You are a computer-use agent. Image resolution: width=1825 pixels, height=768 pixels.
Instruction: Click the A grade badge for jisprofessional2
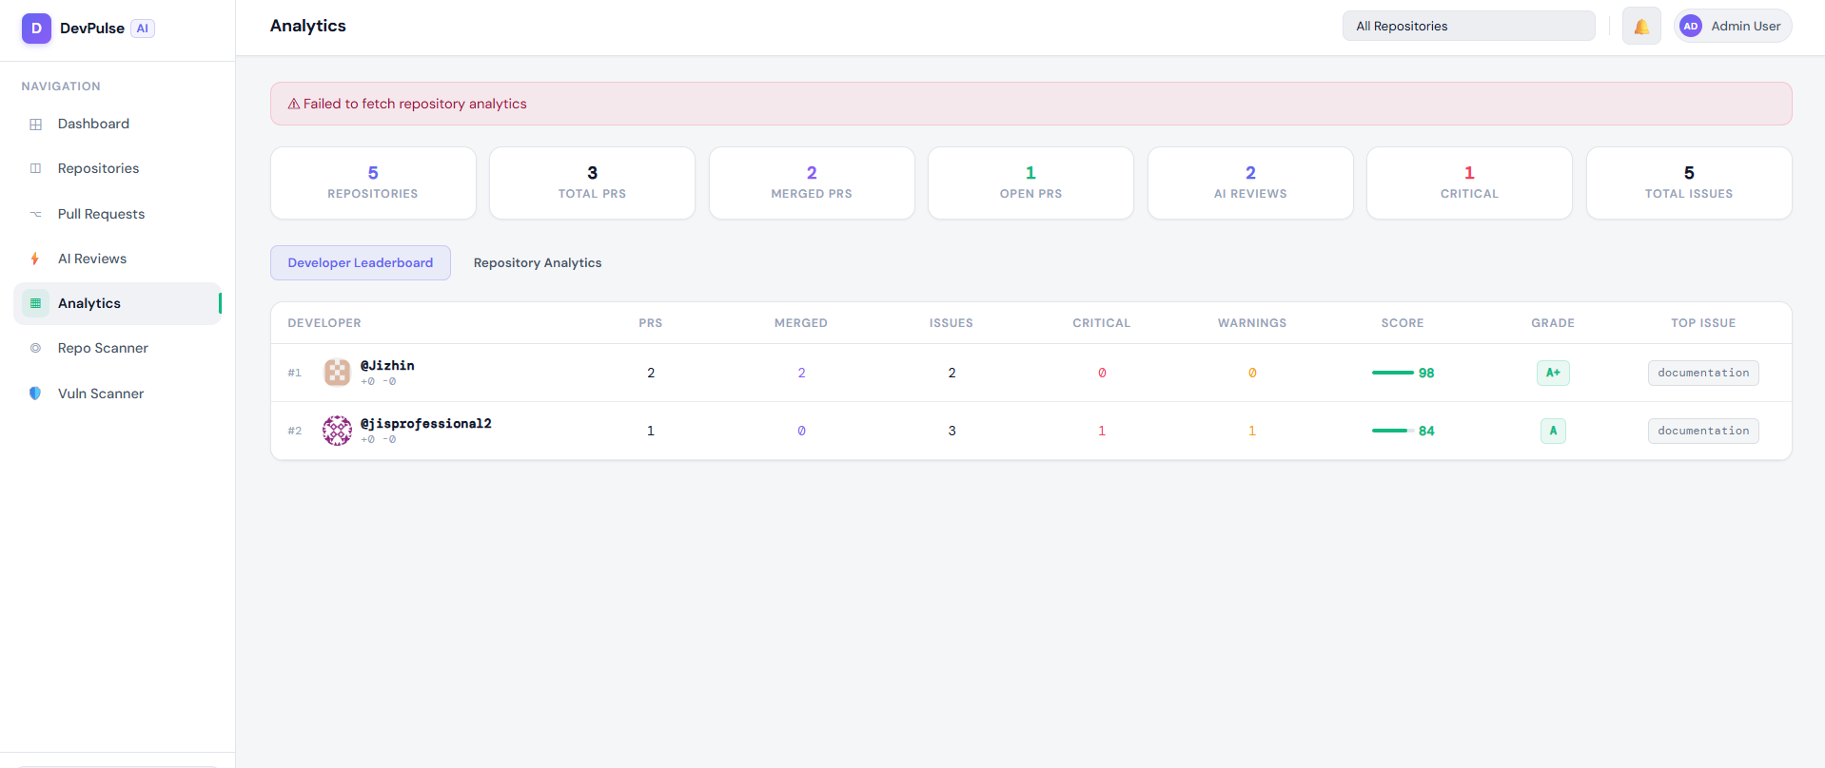coord(1553,431)
